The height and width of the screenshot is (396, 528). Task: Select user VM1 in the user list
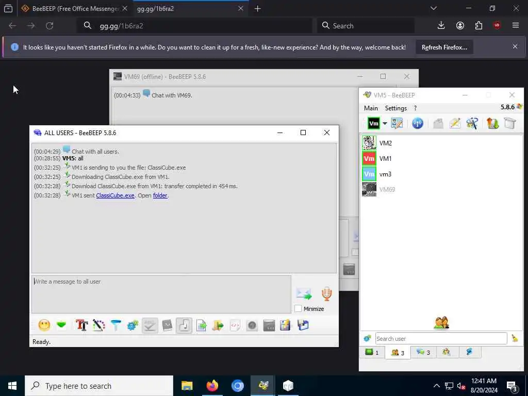pos(441,159)
